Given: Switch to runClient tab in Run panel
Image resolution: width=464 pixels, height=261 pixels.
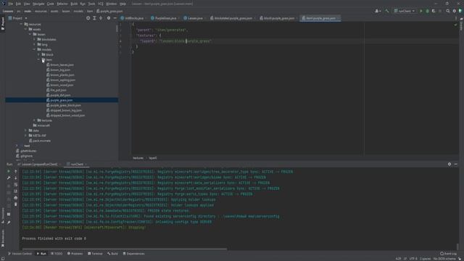Looking at the screenshot, I should click(77, 164).
